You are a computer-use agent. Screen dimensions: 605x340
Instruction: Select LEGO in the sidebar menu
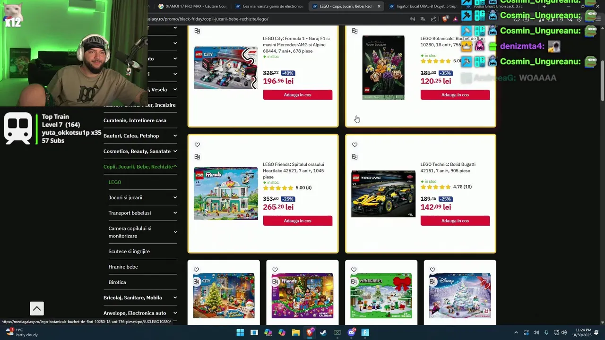click(115, 182)
